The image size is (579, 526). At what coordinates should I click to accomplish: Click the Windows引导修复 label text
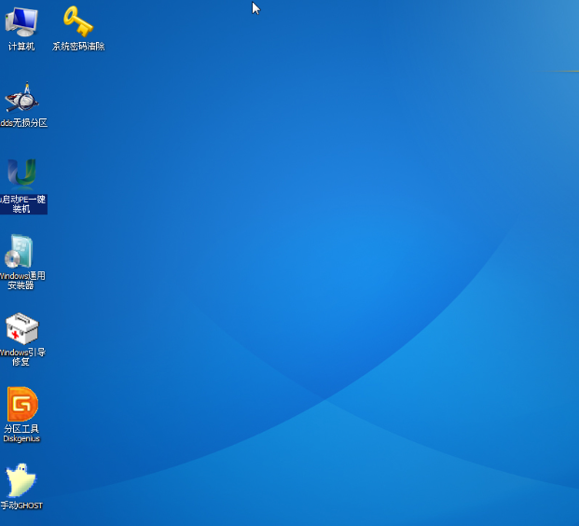click(22, 357)
